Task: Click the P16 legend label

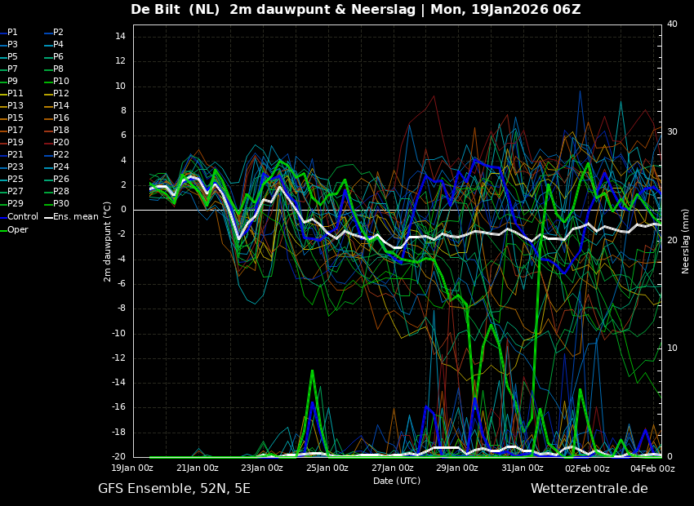Action: (61, 118)
